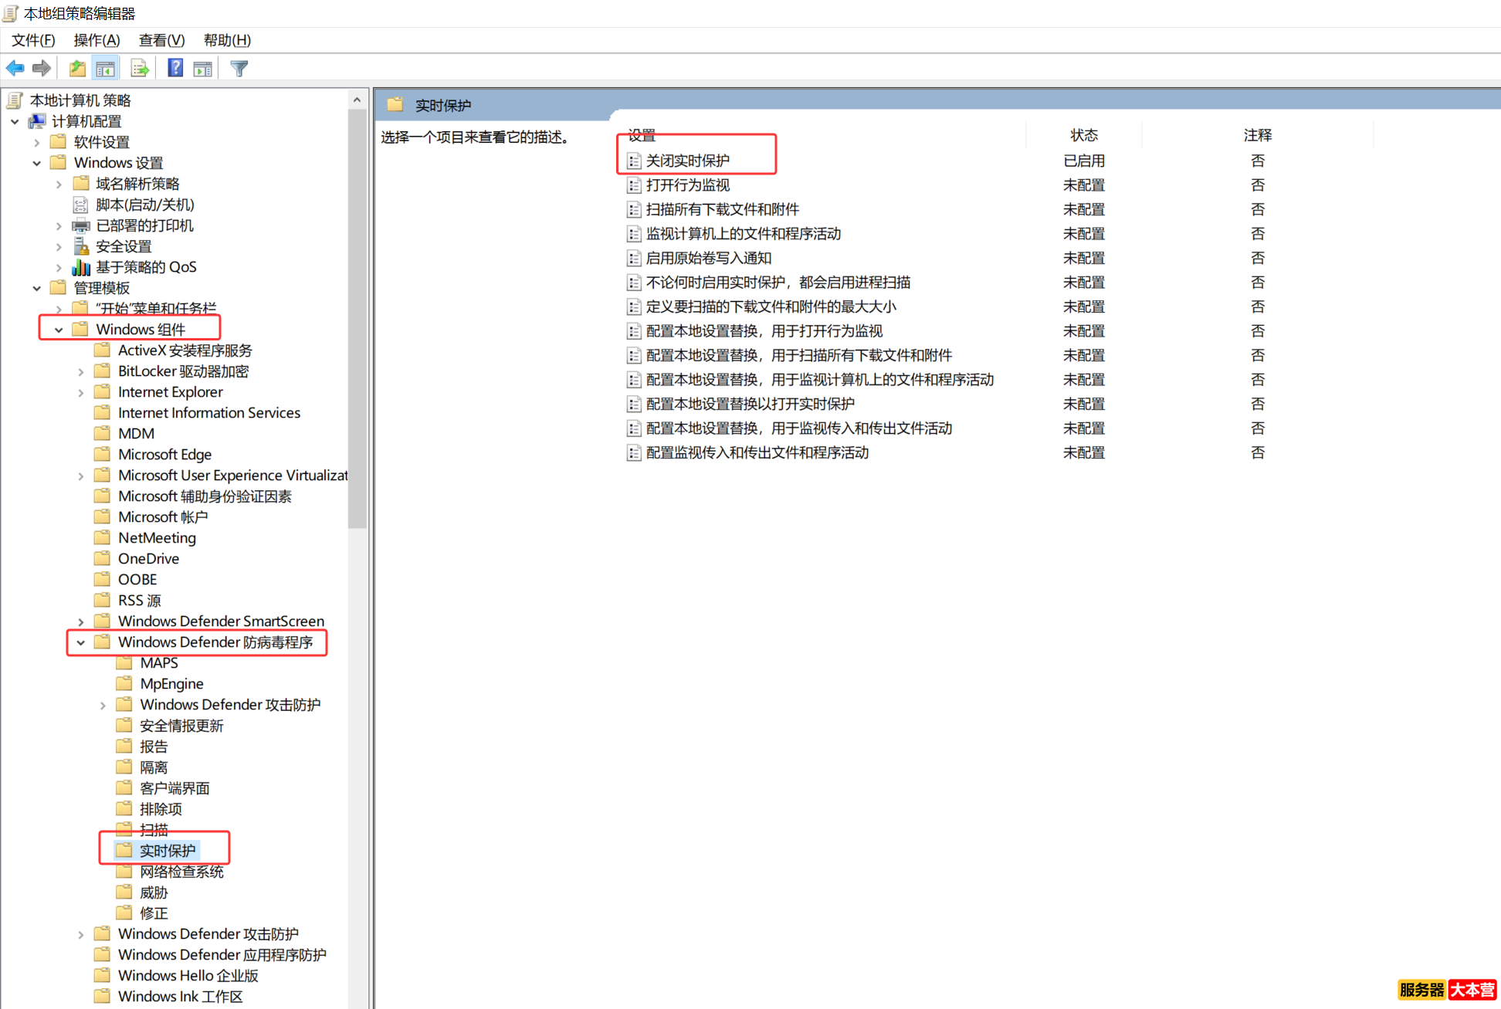This screenshot has height=1009, width=1501.
Task: Select the 排除项 tree folder
Action: [x=161, y=809]
